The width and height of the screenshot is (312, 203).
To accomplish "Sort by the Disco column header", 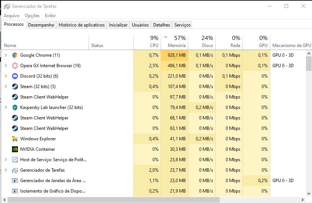I will point(202,42).
